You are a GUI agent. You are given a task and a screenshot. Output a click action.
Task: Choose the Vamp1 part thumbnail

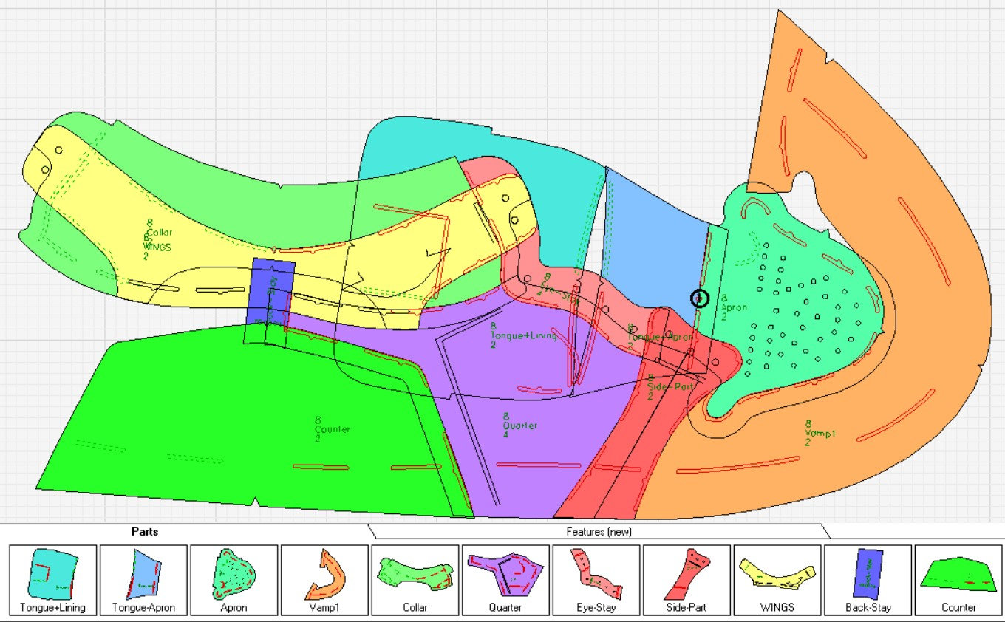[x=324, y=580]
